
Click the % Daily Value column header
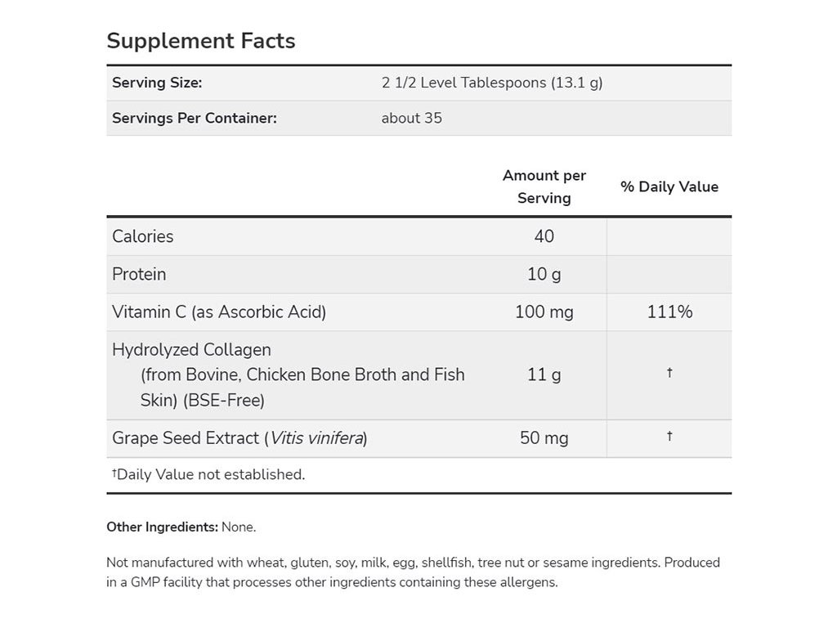pos(669,186)
